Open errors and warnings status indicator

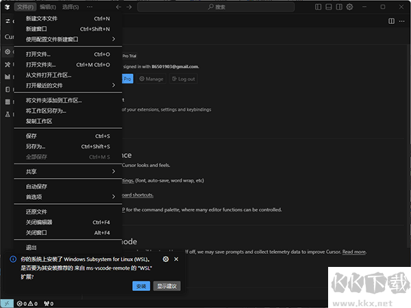pyautogui.click(x=28, y=303)
